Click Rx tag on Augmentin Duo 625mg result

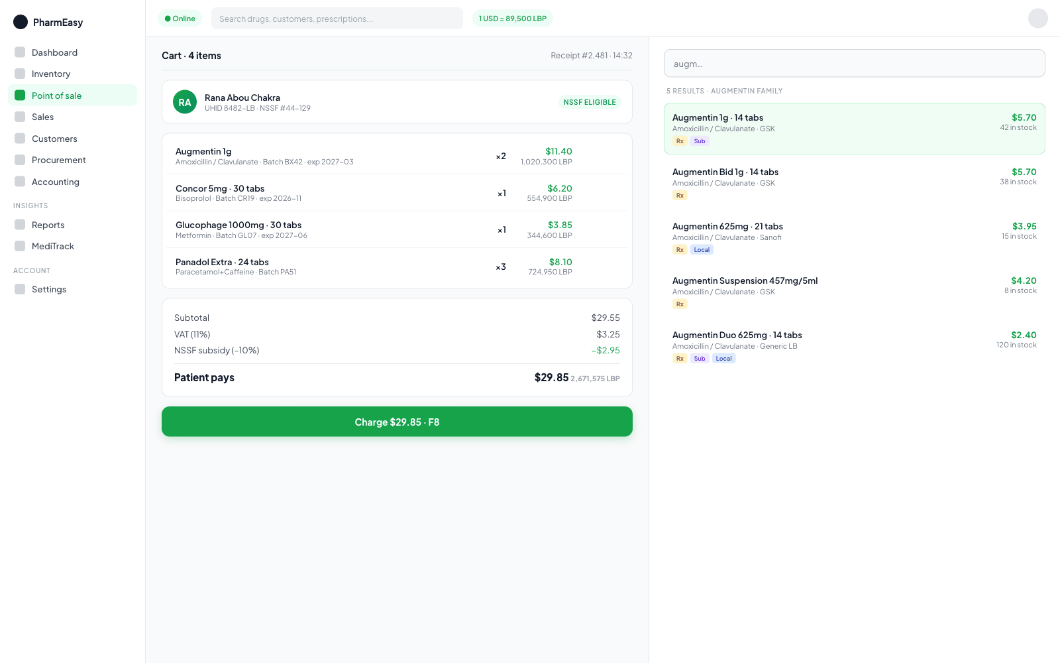point(680,359)
